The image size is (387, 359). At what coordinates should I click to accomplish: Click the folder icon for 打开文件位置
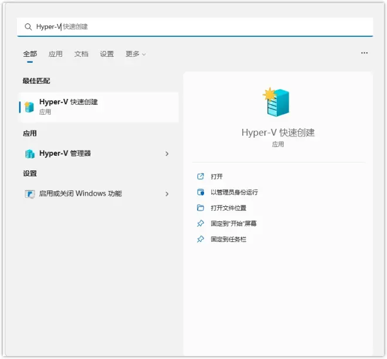pos(201,208)
